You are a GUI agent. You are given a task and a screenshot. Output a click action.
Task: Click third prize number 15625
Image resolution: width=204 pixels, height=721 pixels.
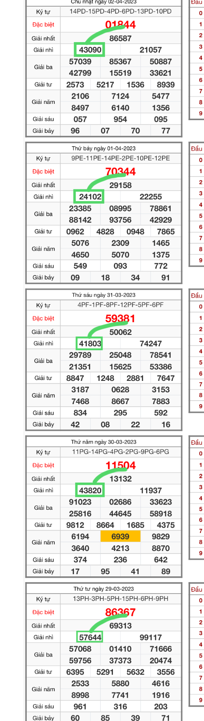pos(120,367)
